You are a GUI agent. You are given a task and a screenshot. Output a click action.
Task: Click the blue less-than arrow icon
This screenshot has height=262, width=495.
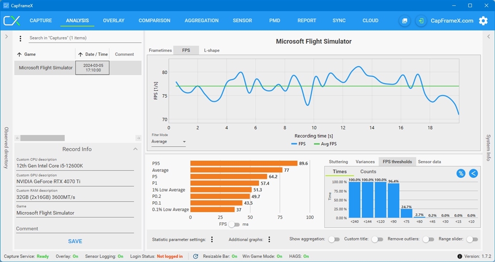473,173
